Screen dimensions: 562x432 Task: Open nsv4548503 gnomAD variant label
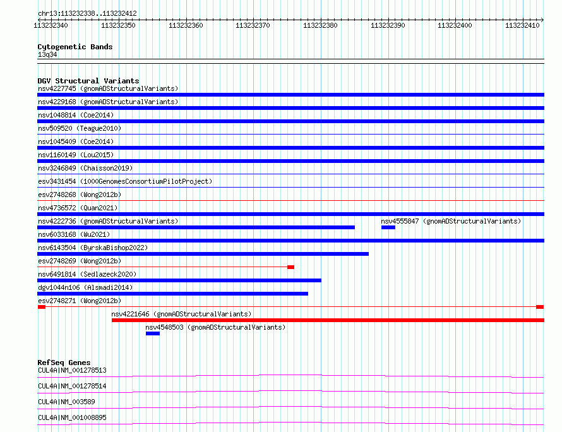tap(215, 327)
